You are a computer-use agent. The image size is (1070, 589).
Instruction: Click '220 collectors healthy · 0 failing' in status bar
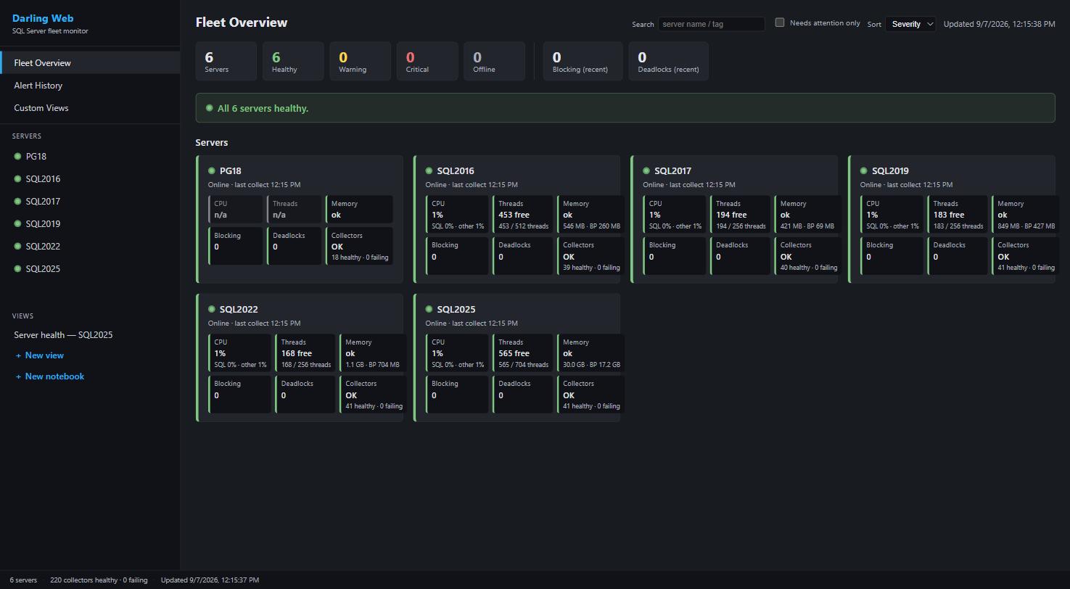[99, 580]
